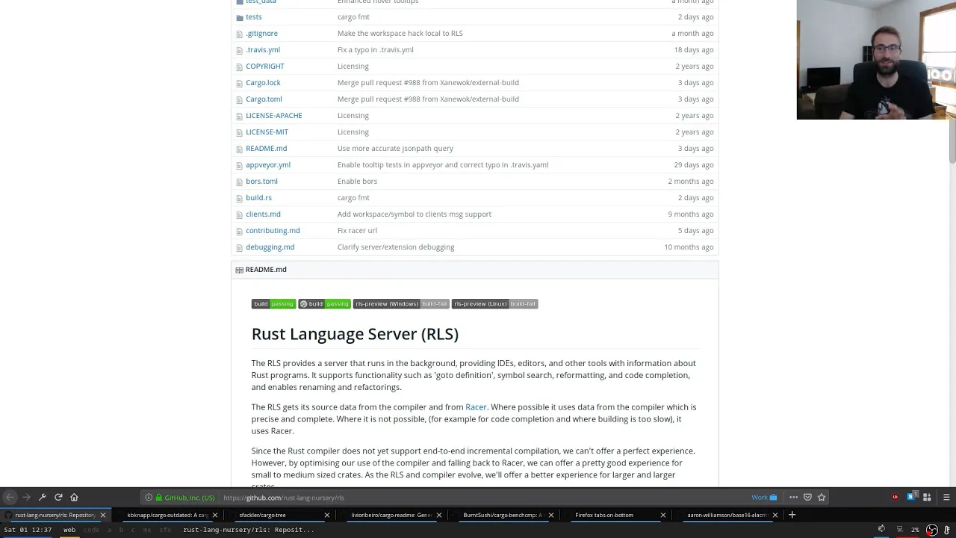Click the network tray icon

point(899,530)
